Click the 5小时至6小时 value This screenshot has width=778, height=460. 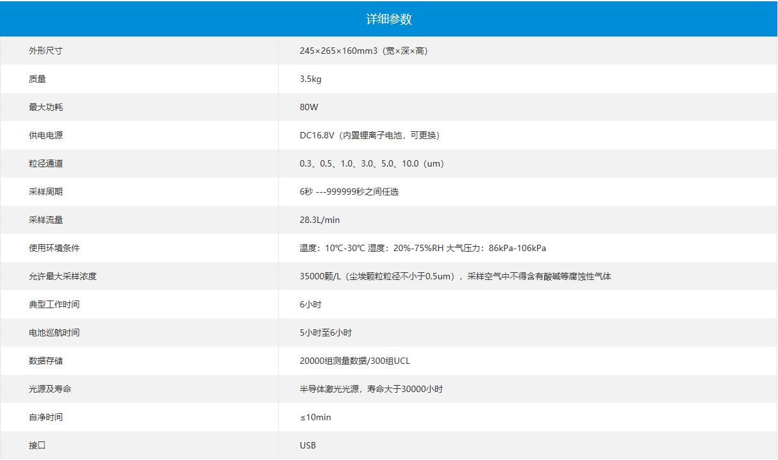pos(326,333)
